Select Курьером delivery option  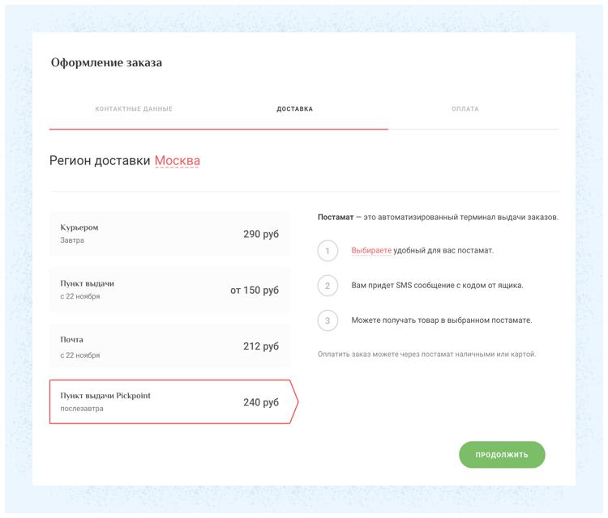click(x=169, y=234)
